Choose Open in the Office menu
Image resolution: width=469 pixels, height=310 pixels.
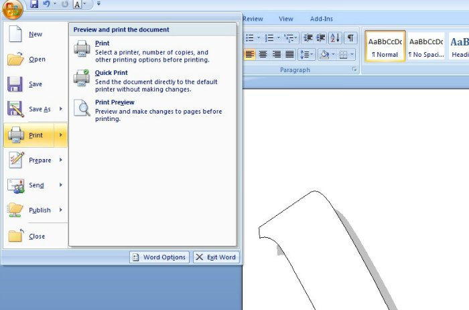(x=36, y=59)
